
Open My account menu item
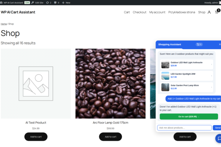[x=157, y=12]
